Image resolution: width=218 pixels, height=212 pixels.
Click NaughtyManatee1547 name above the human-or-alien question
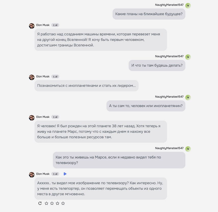click(x=169, y=97)
